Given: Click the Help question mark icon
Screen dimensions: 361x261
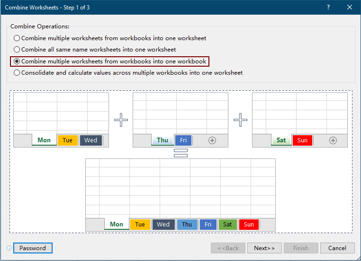Looking at the screenshot, I should pos(328,7).
